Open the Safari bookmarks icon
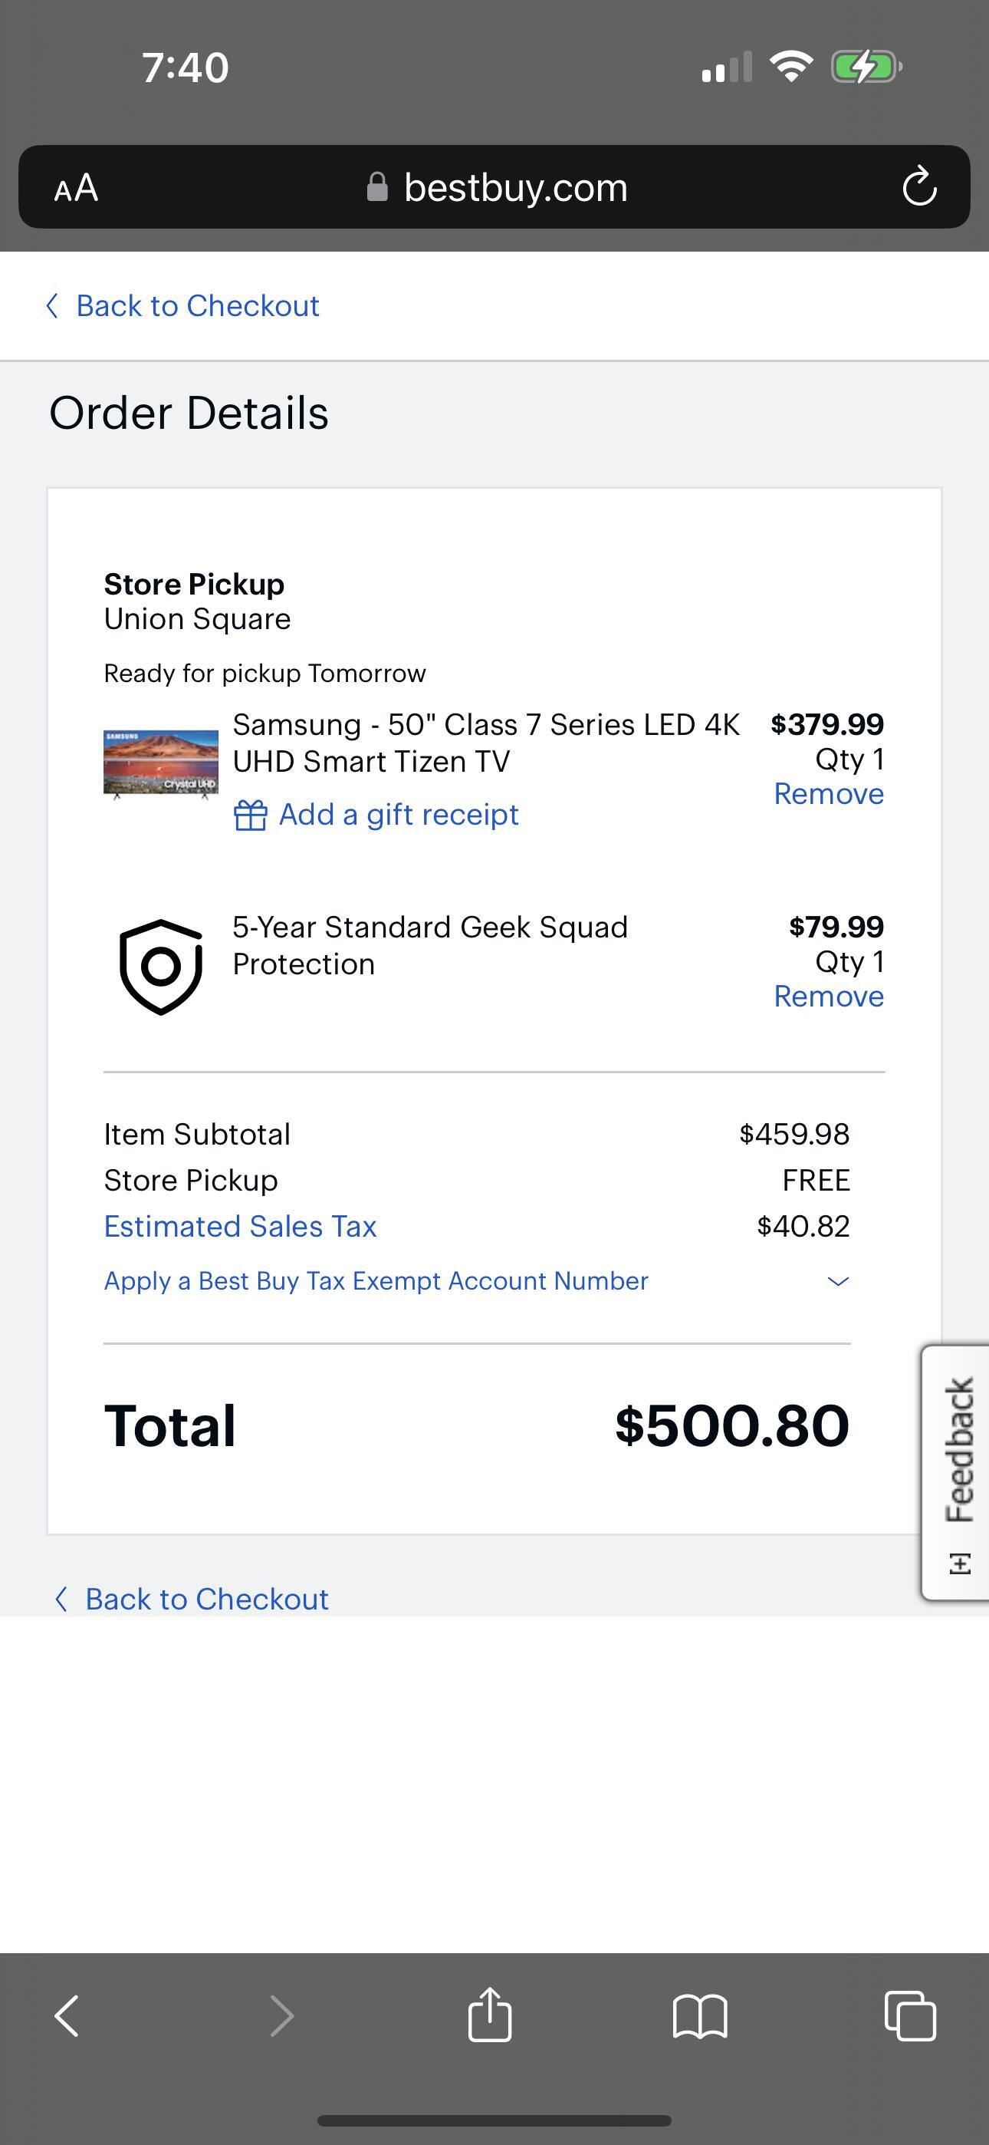This screenshot has width=989, height=2145. 699,2016
